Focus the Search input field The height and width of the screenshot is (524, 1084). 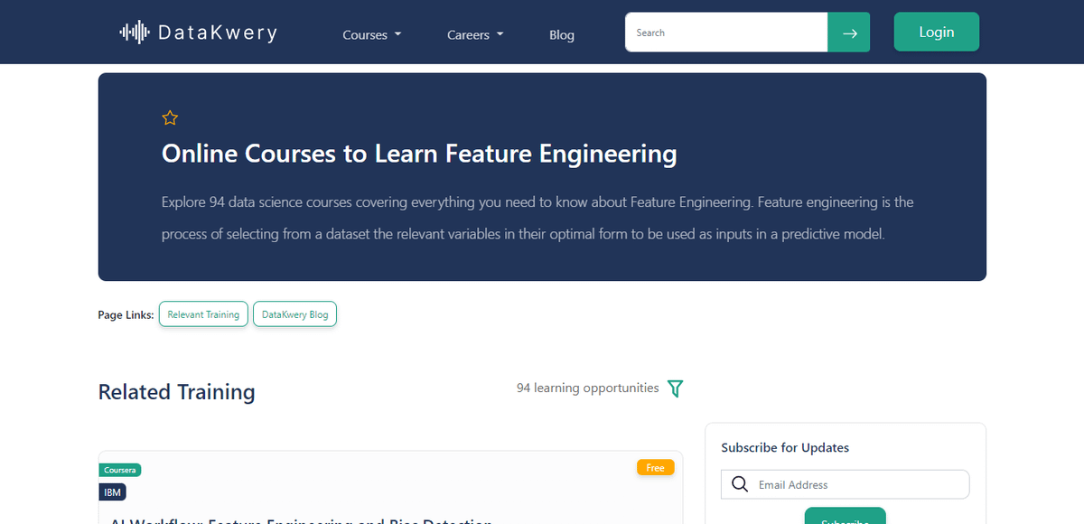coord(726,33)
